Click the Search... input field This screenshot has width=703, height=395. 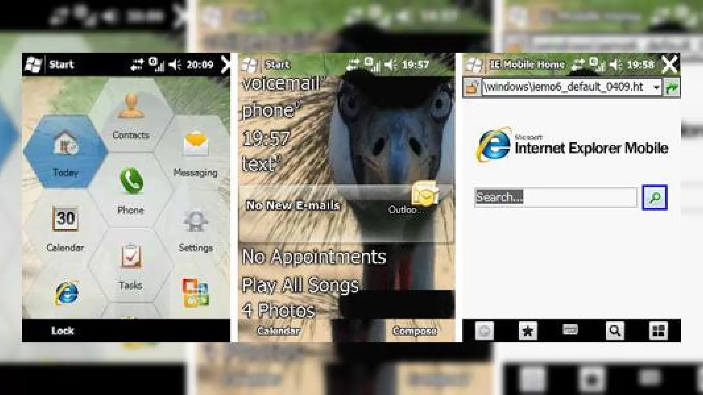pos(556,197)
